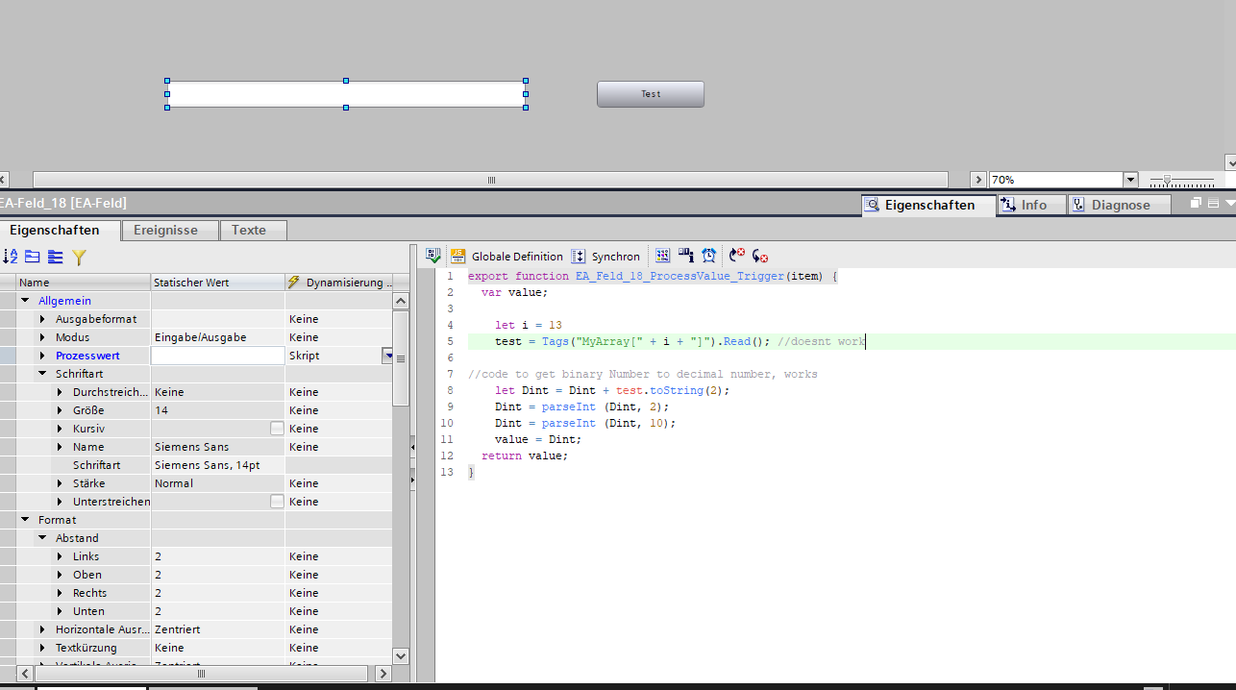Image resolution: width=1236 pixels, height=690 pixels.
Task: Sort properties alphabetically with A-Z icon
Action: coord(11,257)
